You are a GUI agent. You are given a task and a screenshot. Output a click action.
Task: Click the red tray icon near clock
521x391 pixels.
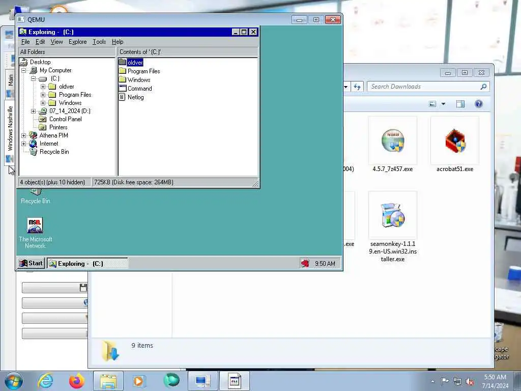(305, 264)
